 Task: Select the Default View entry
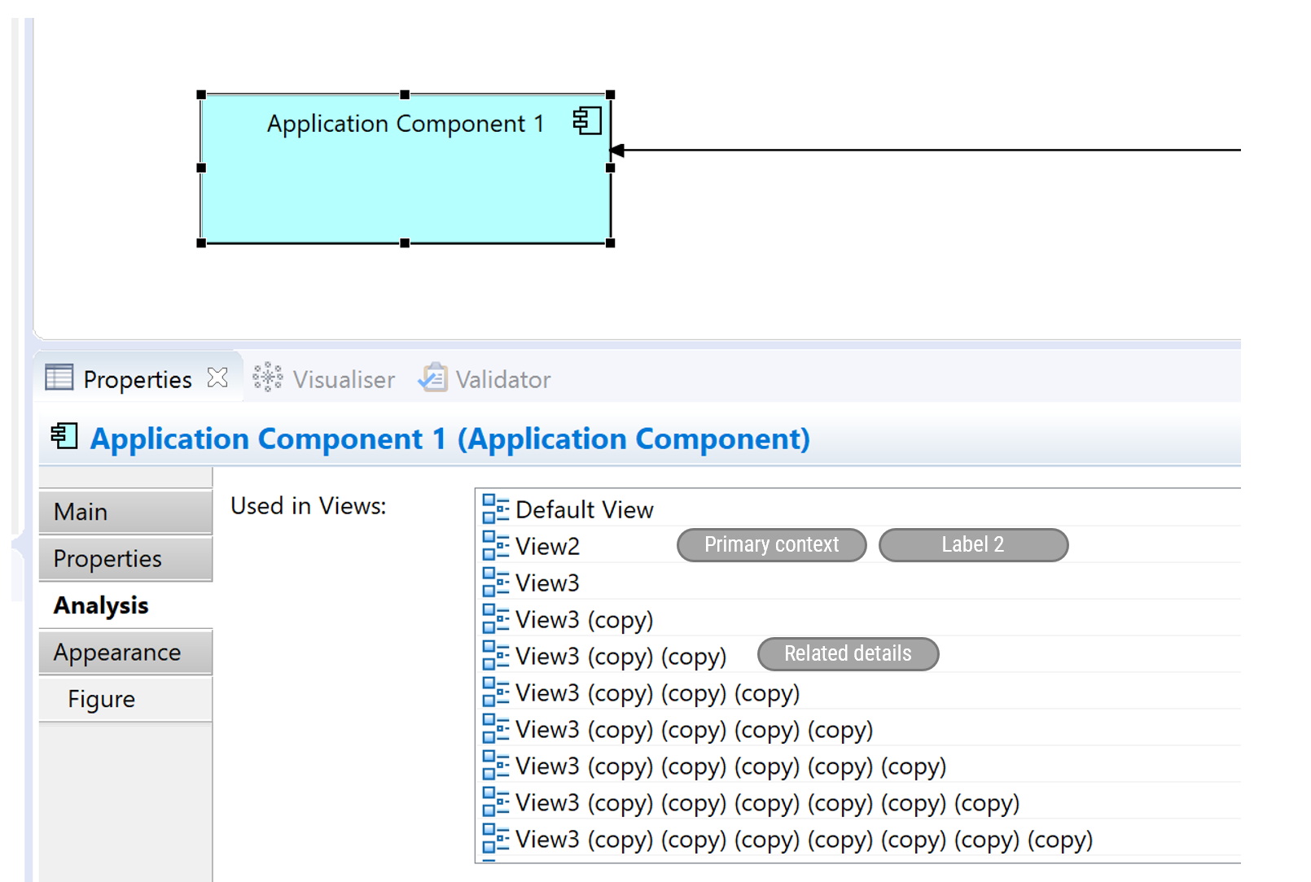click(583, 509)
